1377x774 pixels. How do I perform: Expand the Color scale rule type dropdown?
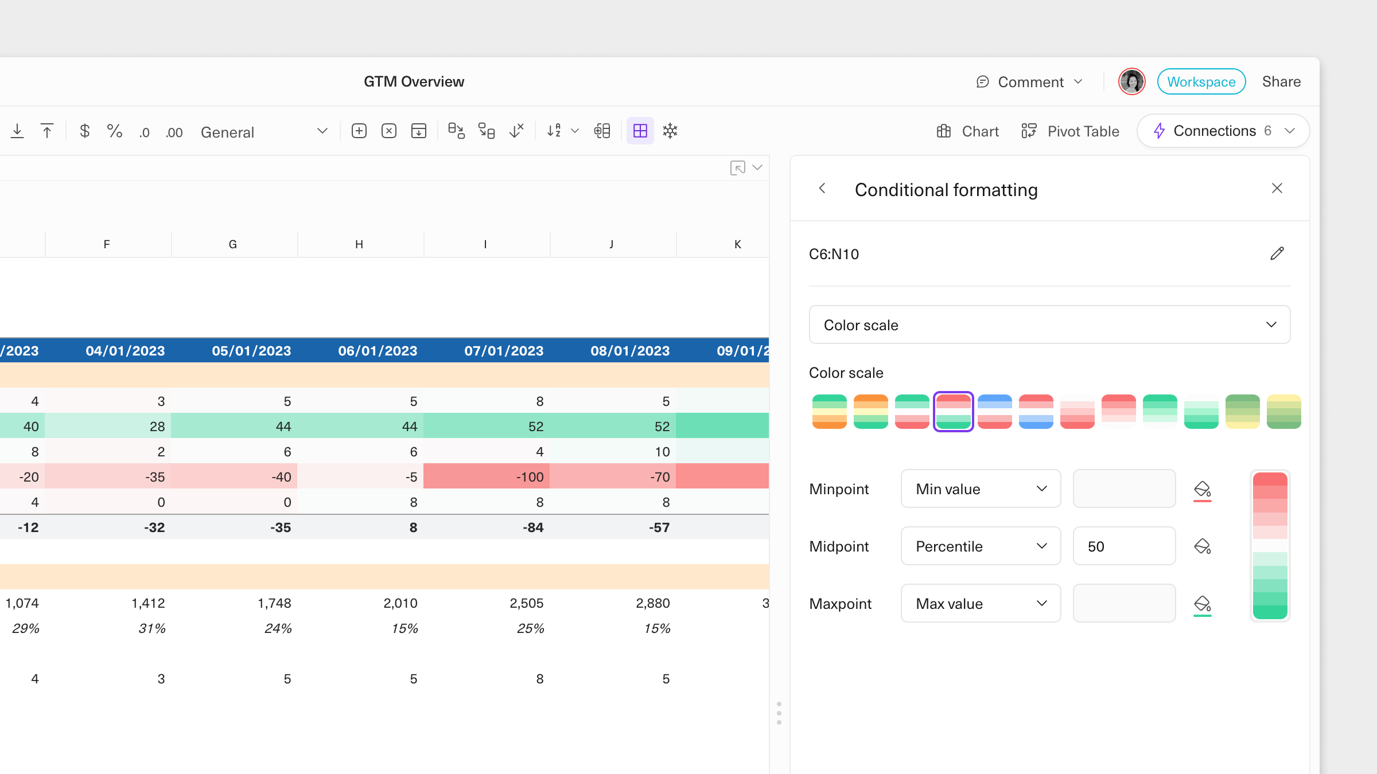1049,325
